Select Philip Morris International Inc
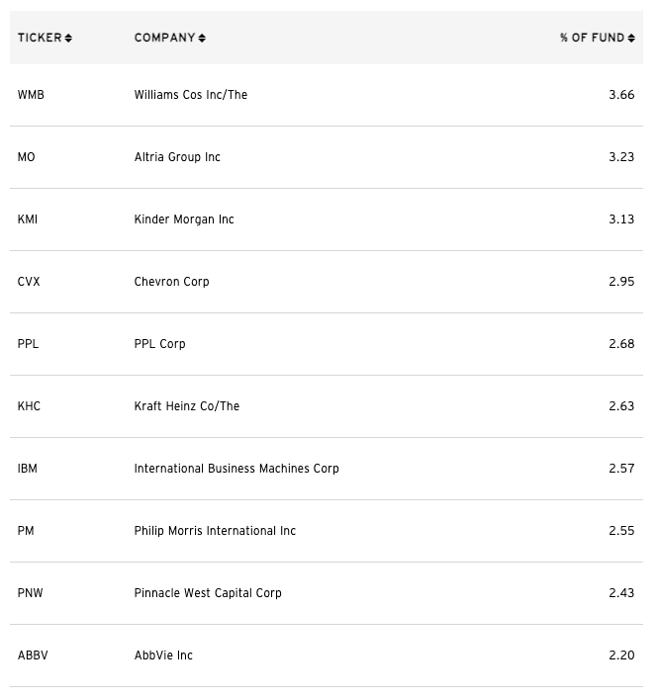The width and height of the screenshot is (659, 698). 215,531
